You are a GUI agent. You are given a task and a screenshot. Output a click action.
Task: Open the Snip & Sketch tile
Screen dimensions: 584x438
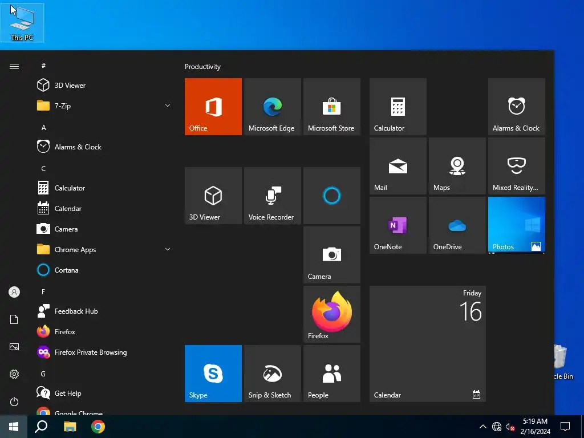pyautogui.click(x=272, y=374)
